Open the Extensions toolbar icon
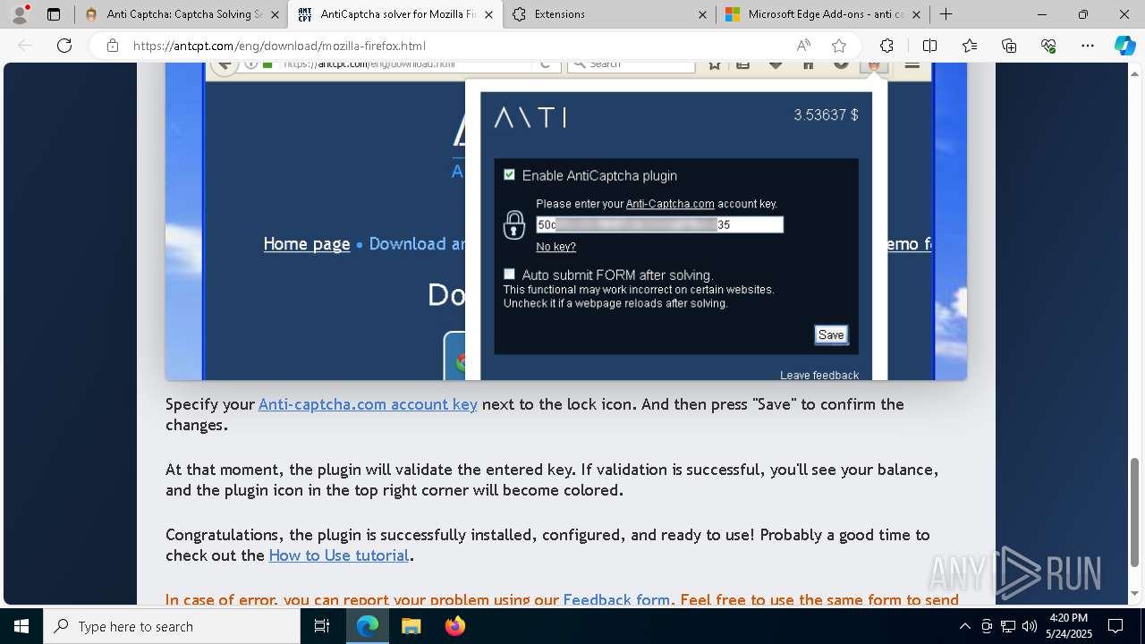 (886, 46)
